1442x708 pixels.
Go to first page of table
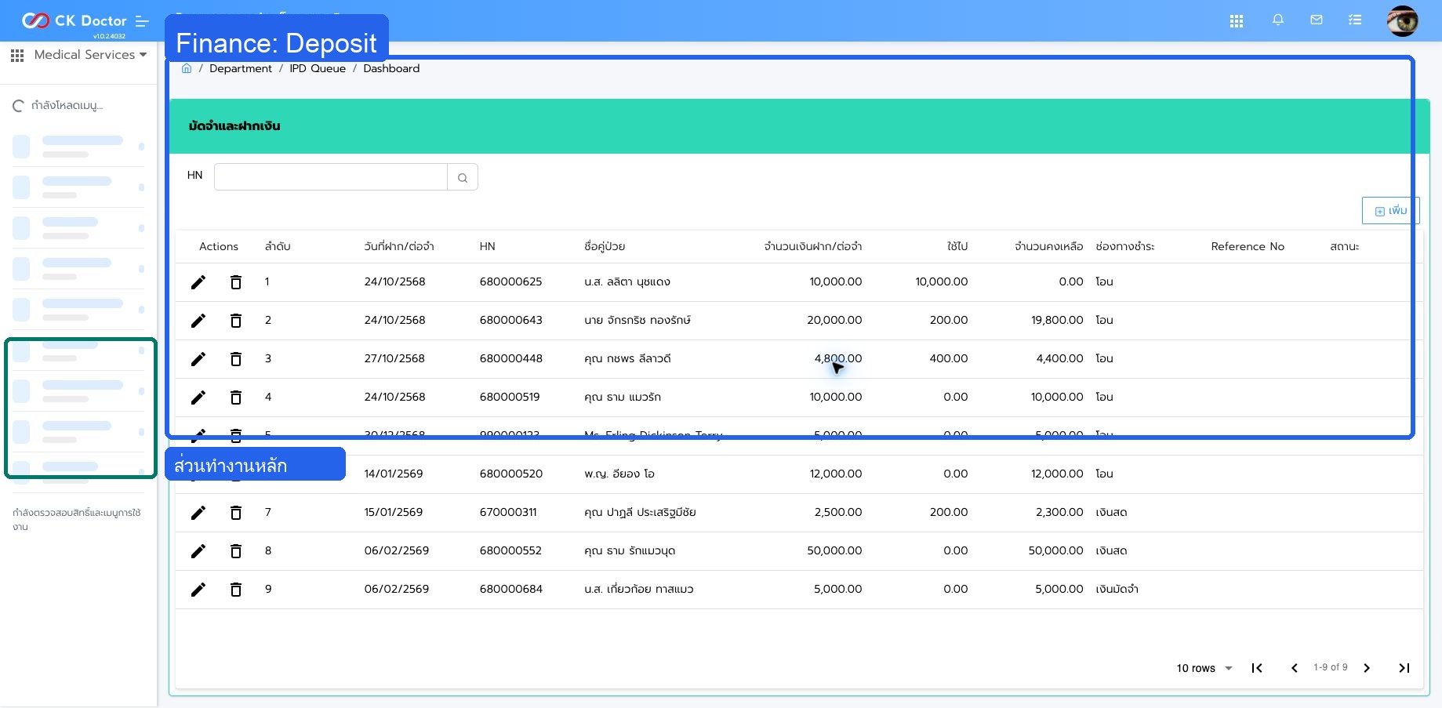click(1257, 668)
